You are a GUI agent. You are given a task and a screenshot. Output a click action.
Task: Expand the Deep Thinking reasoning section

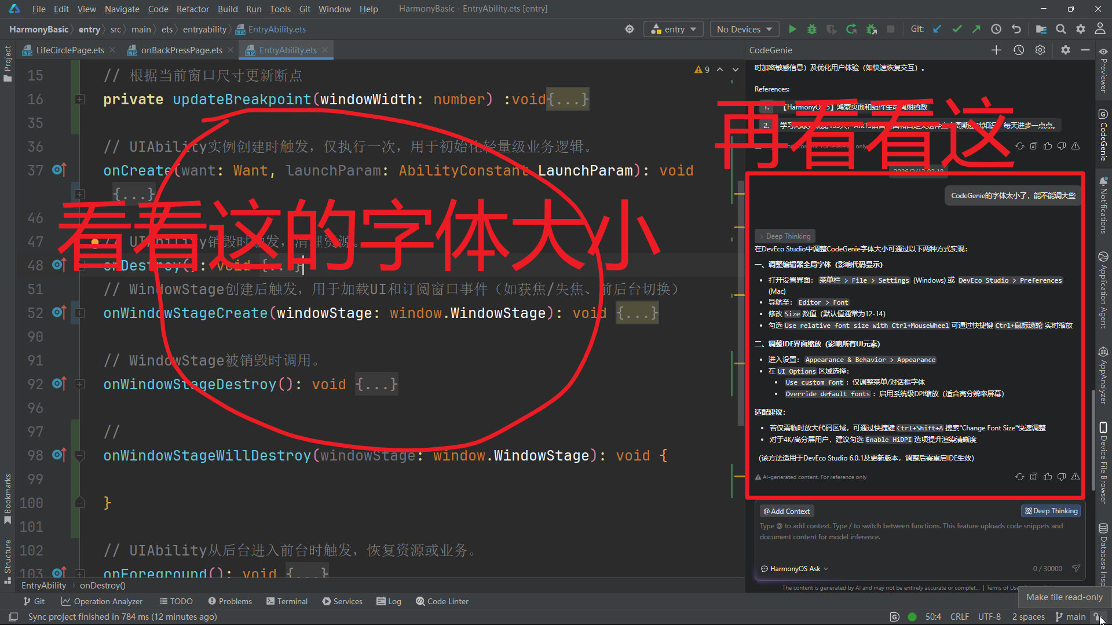pos(785,236)
